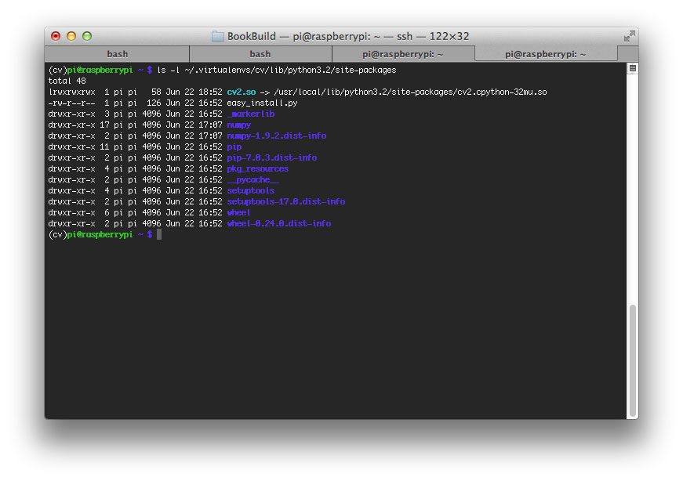Select the third tab, pi@raspberrypi: ~
Screen dimensions: 683x481
[403, 54]
